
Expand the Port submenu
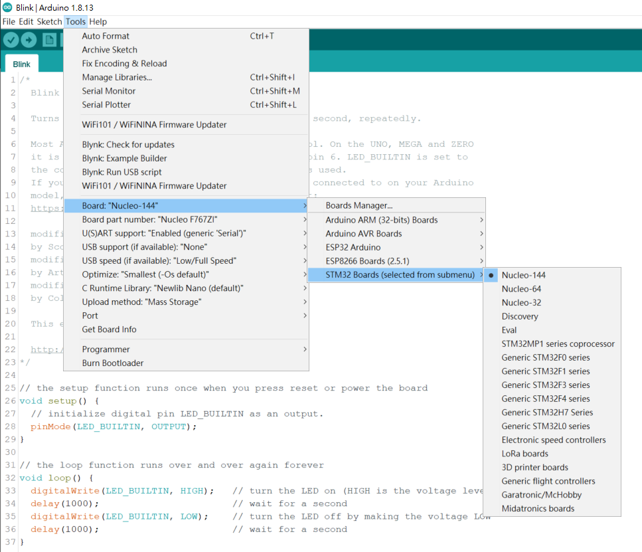187,316
